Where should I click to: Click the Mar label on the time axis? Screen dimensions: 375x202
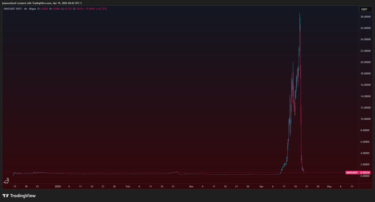pyautogui.click(x=191, y=186)
